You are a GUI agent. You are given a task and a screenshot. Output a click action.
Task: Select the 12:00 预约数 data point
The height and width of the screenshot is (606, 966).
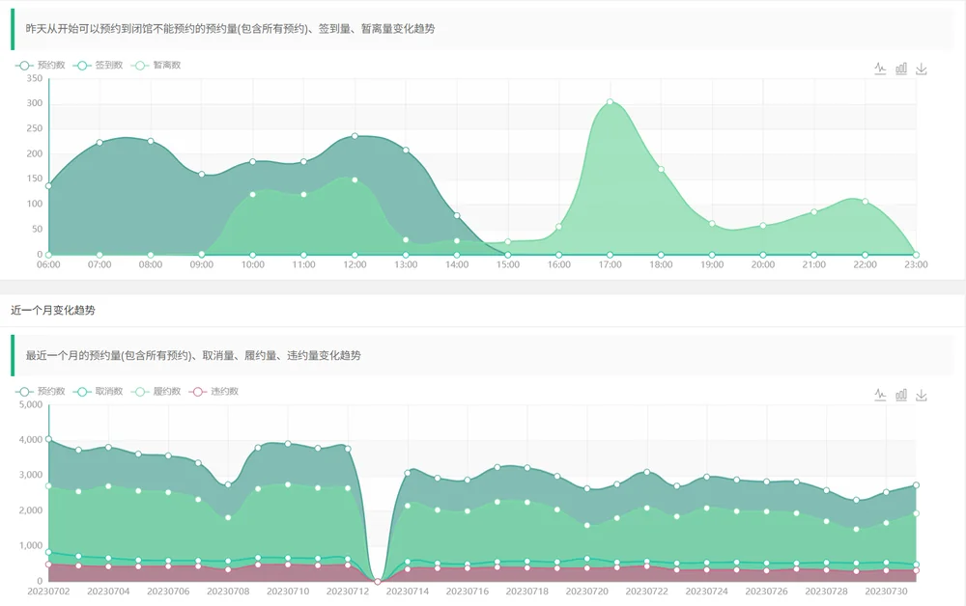coord(355,136)
